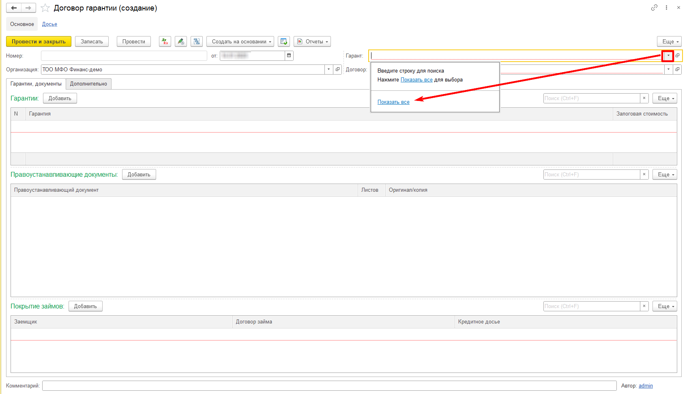Open Гарант record with square icon
This screenshot has height=394, width=689.
(x=678, y=56)
